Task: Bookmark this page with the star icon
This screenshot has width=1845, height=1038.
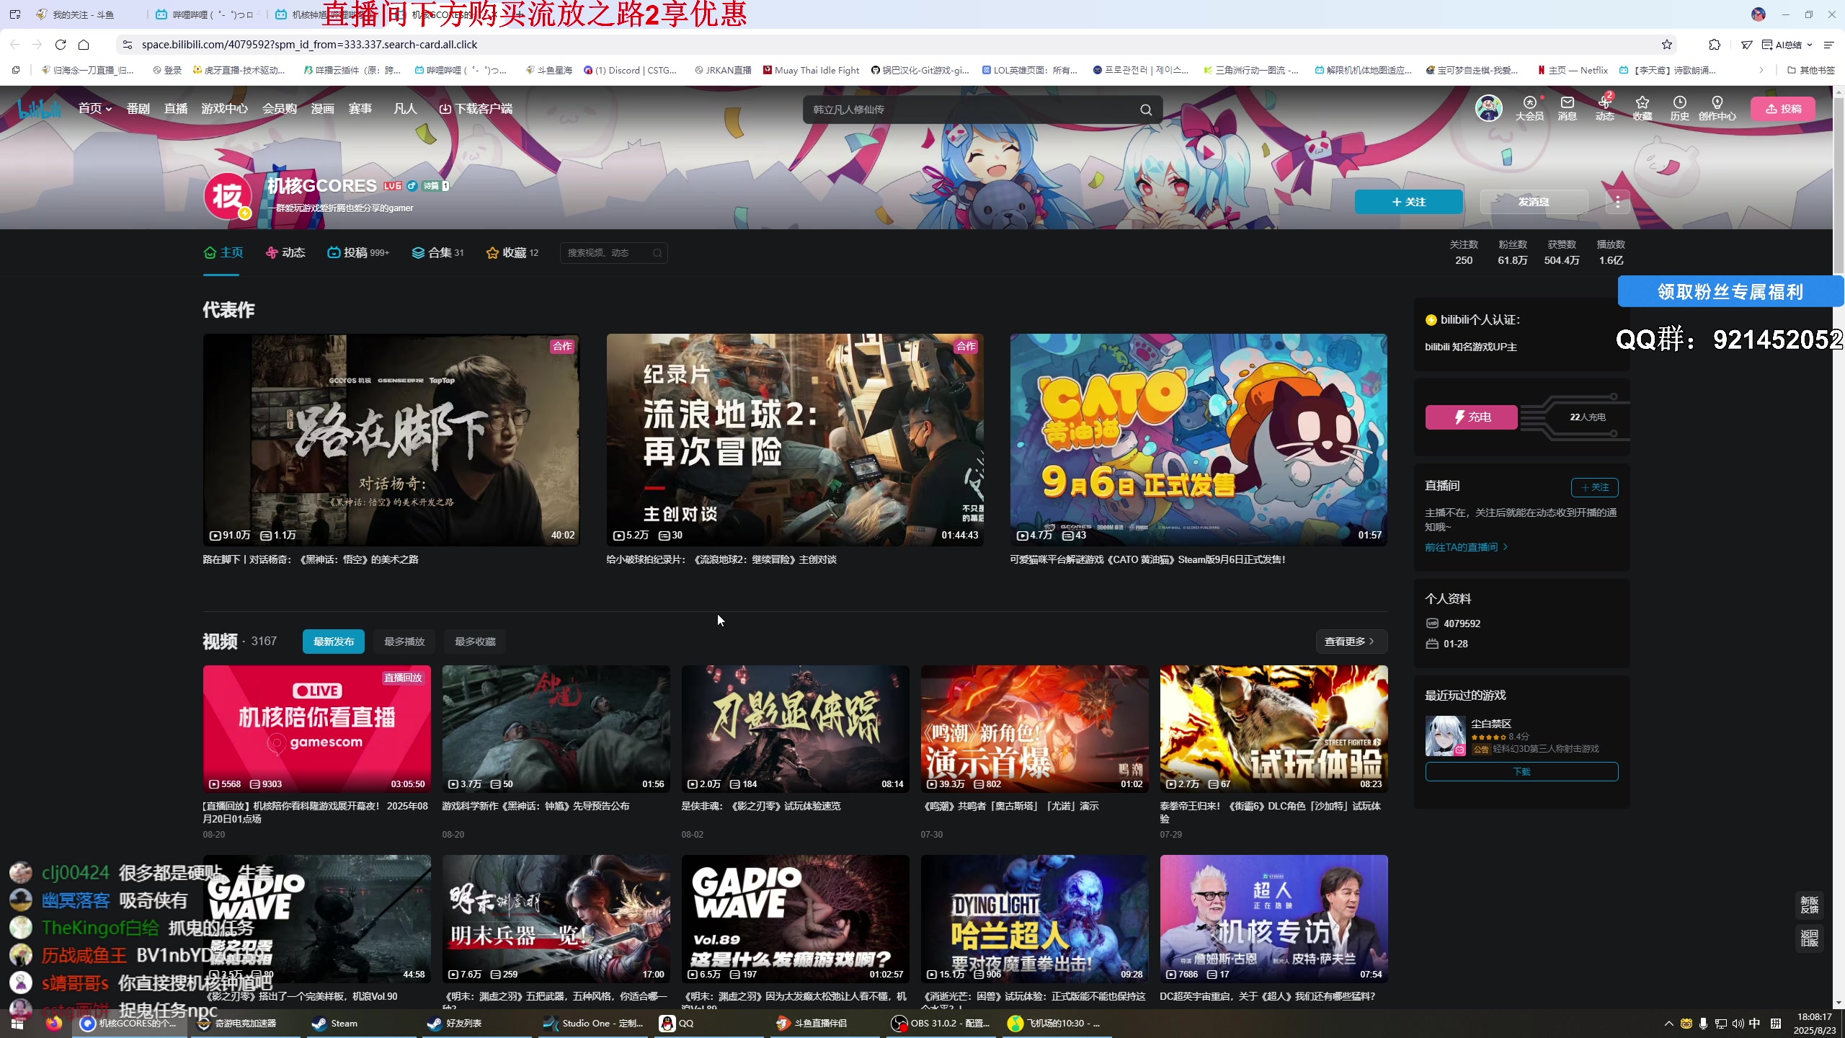Action: pyautogui.click(x=1667, y=45)
